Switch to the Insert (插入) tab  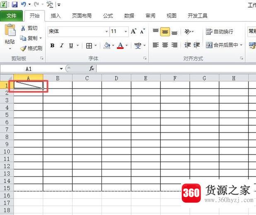(x=56, y=16)
